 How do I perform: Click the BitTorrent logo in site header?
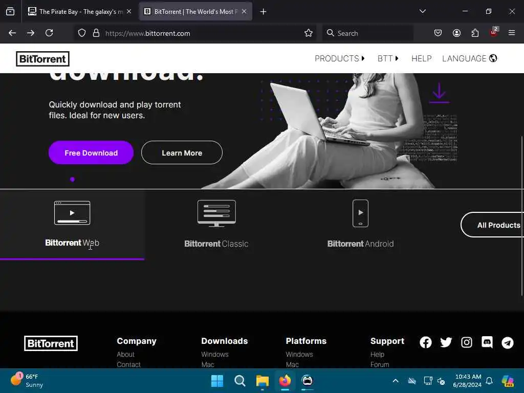tap(43, 59)
